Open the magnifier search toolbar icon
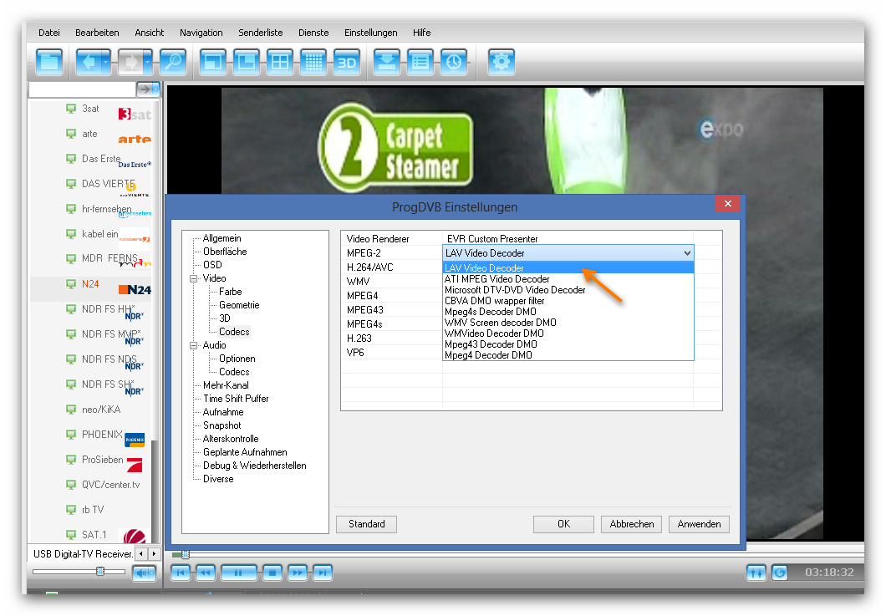Image resolution: width=886 pixels, height=616 pixels. pyautogui.click(x=173, y=62)
